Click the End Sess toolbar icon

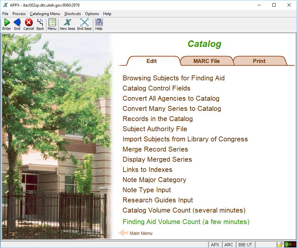(x=84, y=23)
